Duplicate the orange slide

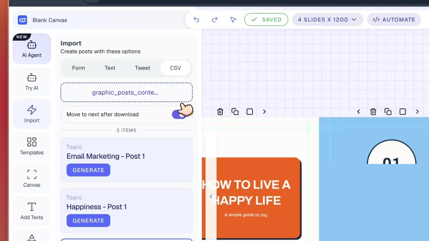coord(235,112)
